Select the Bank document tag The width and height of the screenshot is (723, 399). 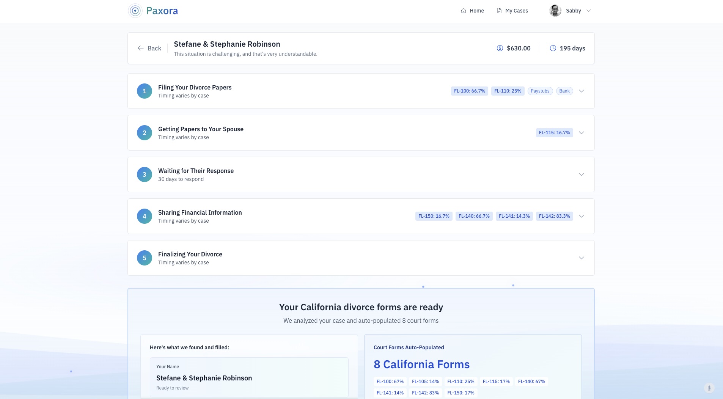(x=564, y=91)
